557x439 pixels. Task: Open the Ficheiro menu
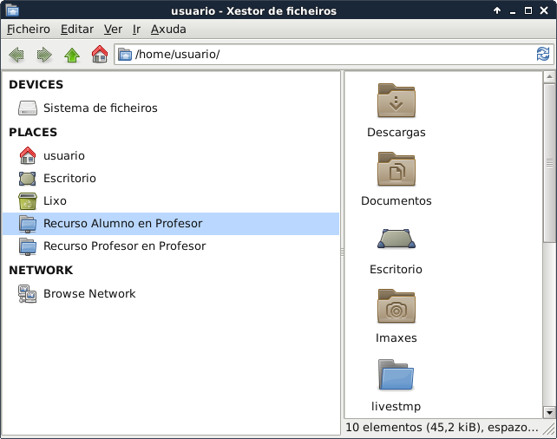(29, 29)
